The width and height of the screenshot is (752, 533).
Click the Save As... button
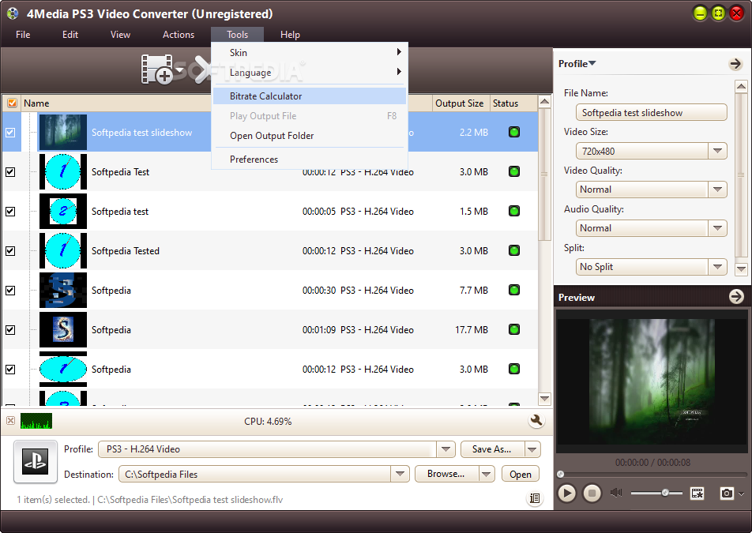[493, 449]
